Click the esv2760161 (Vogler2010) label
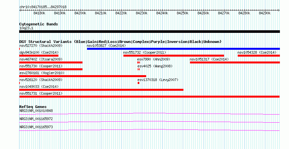 (x=42, y=73)
